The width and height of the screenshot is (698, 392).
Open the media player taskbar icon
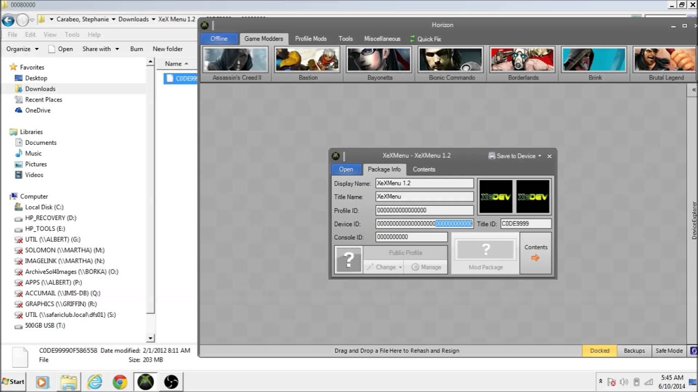[43, 382]
